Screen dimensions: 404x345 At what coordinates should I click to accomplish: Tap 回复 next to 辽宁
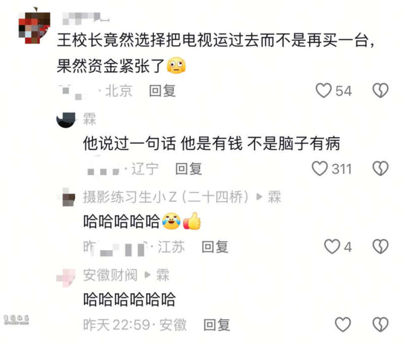[189, 169]
